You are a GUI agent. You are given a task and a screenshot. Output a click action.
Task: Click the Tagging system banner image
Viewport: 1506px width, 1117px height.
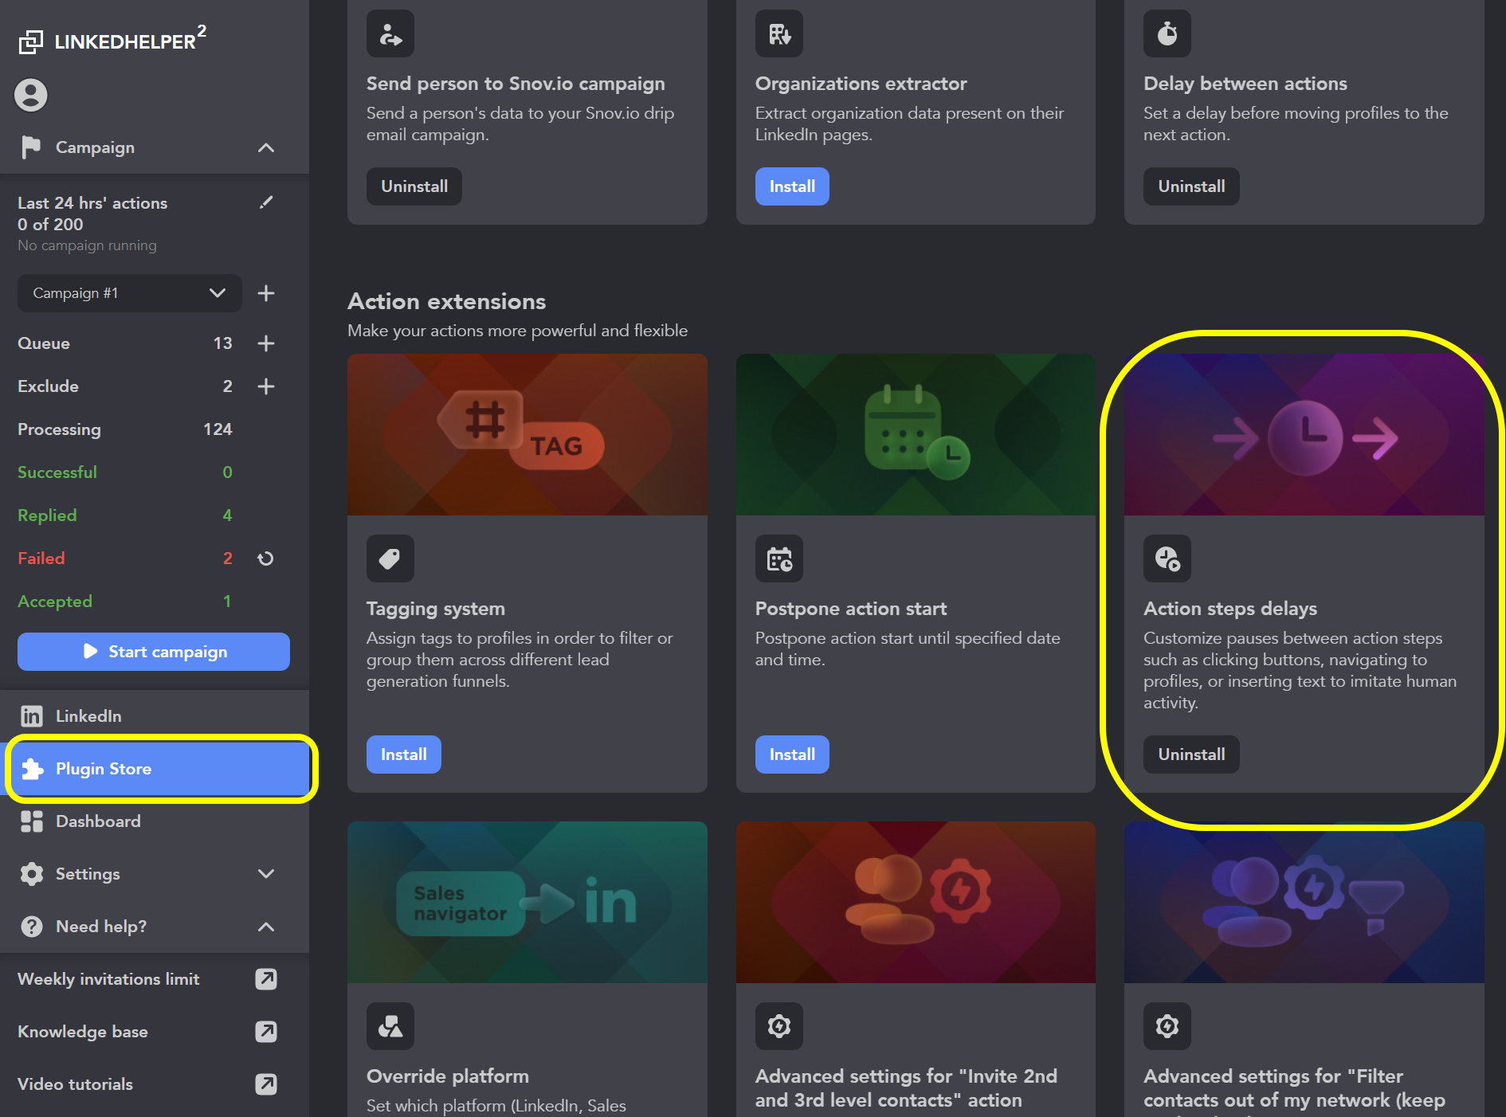tap(527, 434)
